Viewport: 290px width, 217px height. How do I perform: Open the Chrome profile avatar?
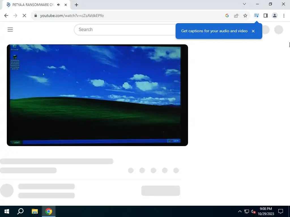[x=275, y=16]
